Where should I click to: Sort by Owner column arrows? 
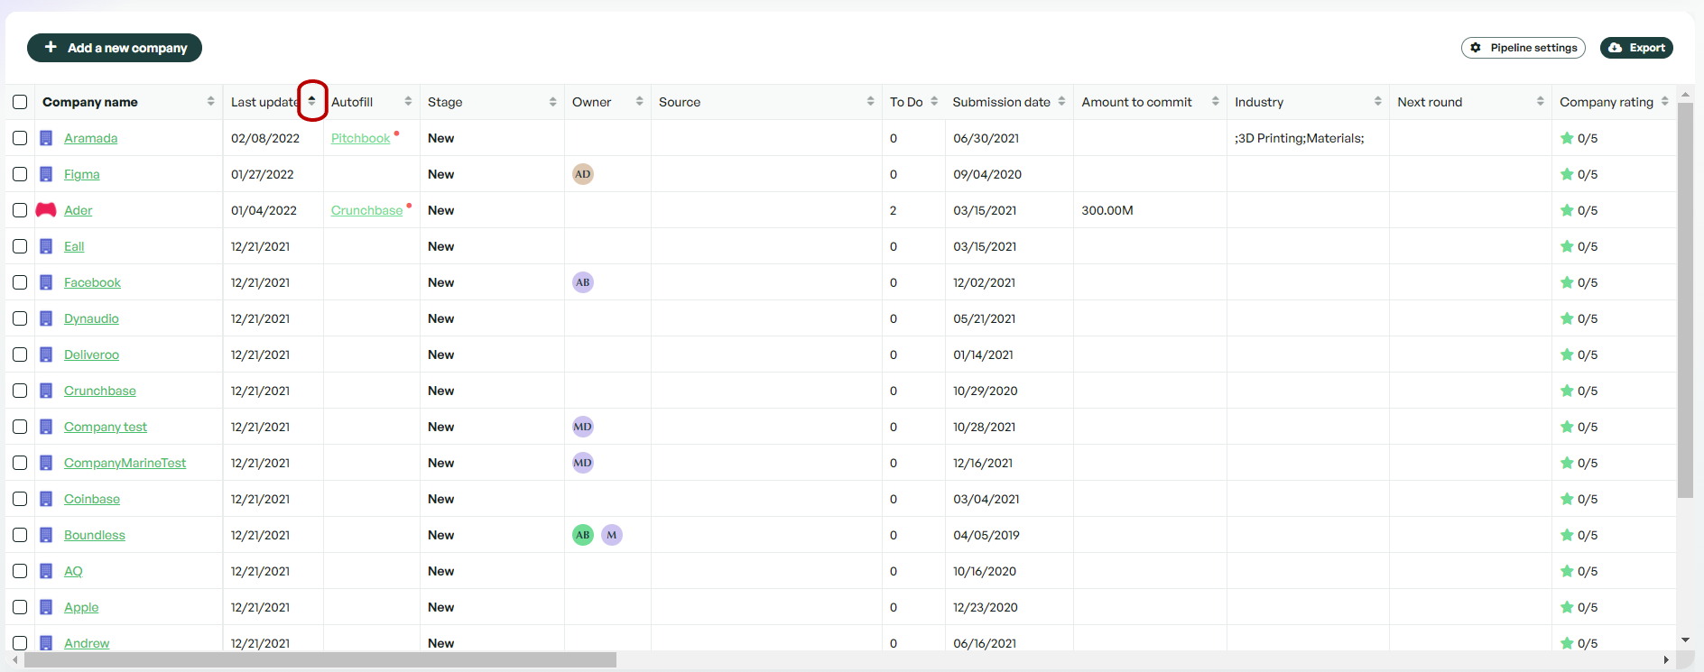pyautogui.click(x=639, y=101)
